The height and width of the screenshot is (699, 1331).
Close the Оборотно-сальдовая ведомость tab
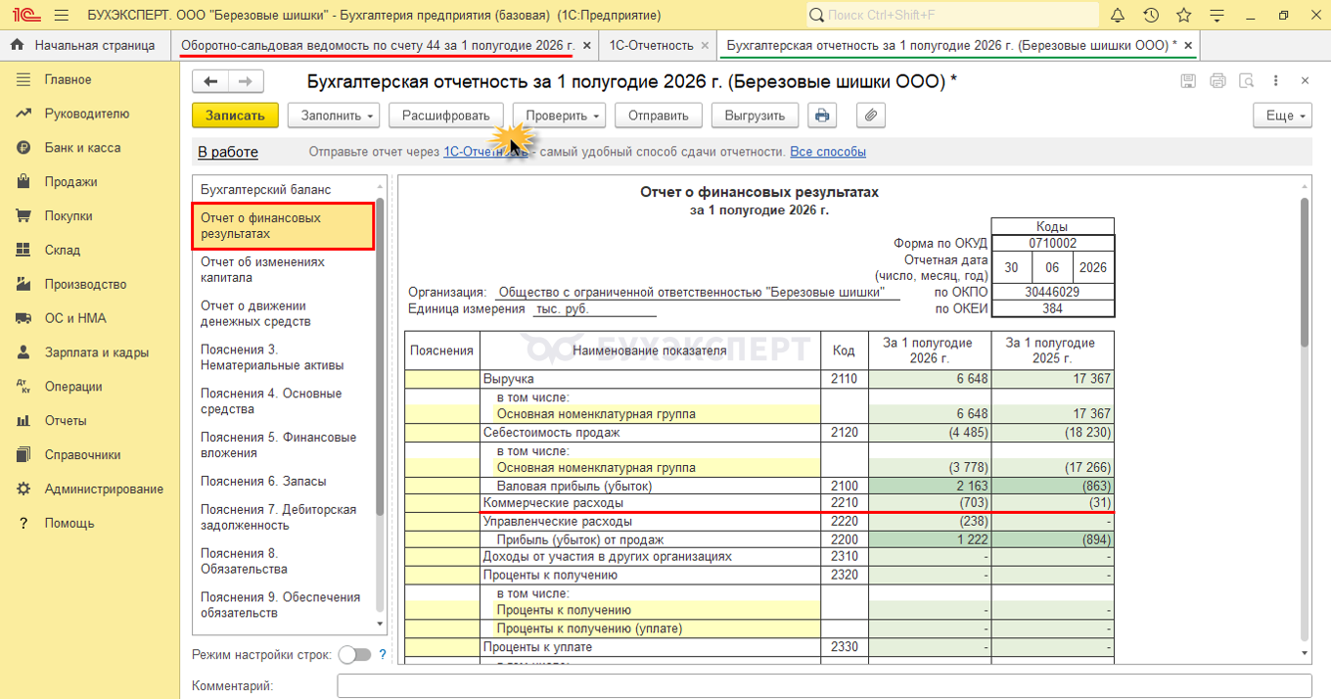[x=586, y=46]
